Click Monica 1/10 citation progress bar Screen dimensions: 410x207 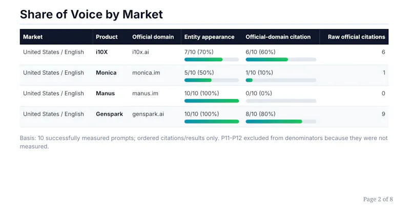(281, 80)
